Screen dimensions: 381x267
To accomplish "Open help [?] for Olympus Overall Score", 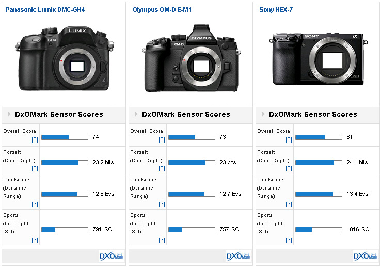I will click(162, 139).
